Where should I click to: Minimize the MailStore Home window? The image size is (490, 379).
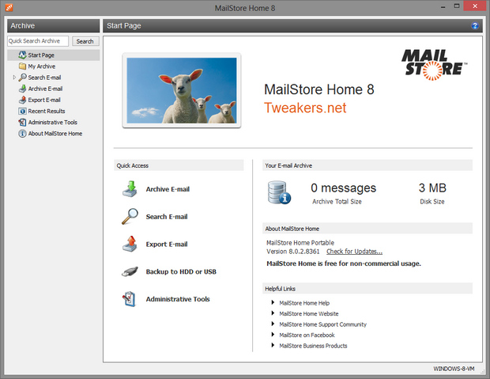click(443, 6)
